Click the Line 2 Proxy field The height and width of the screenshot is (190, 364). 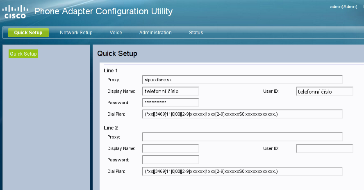pyautogui.click(x=242, y=137)
